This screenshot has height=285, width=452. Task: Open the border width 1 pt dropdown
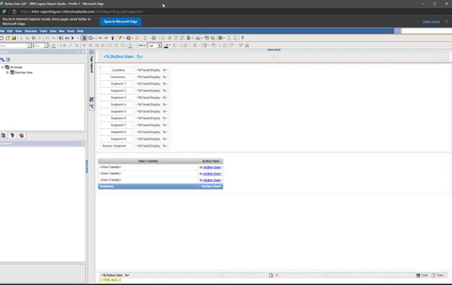point(159,46)
